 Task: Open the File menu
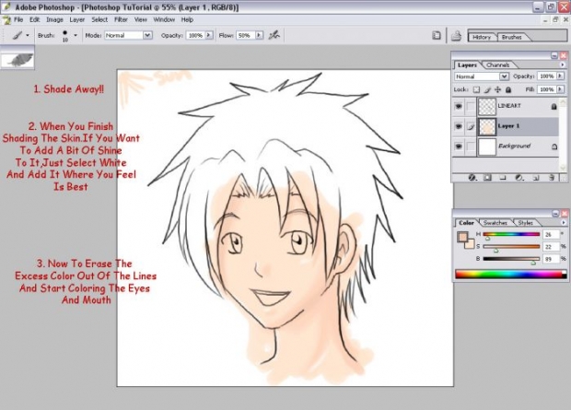[18, 19]
